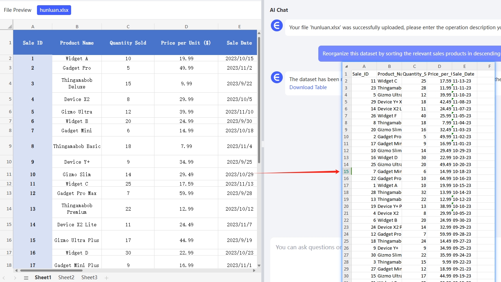Select column D header in file preview

coord(186,26)
